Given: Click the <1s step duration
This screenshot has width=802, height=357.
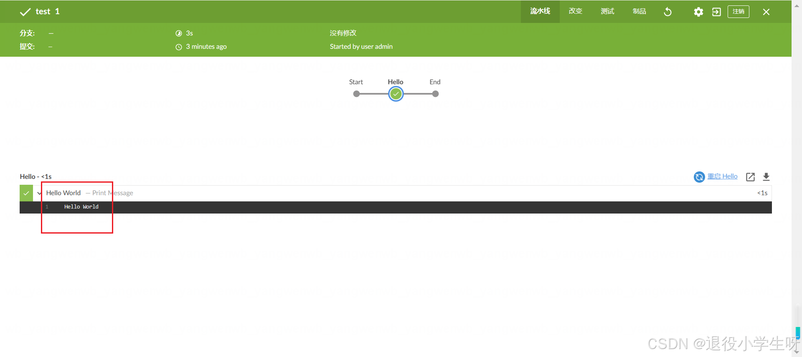Looking at the screenshot, I should point(762,193).
